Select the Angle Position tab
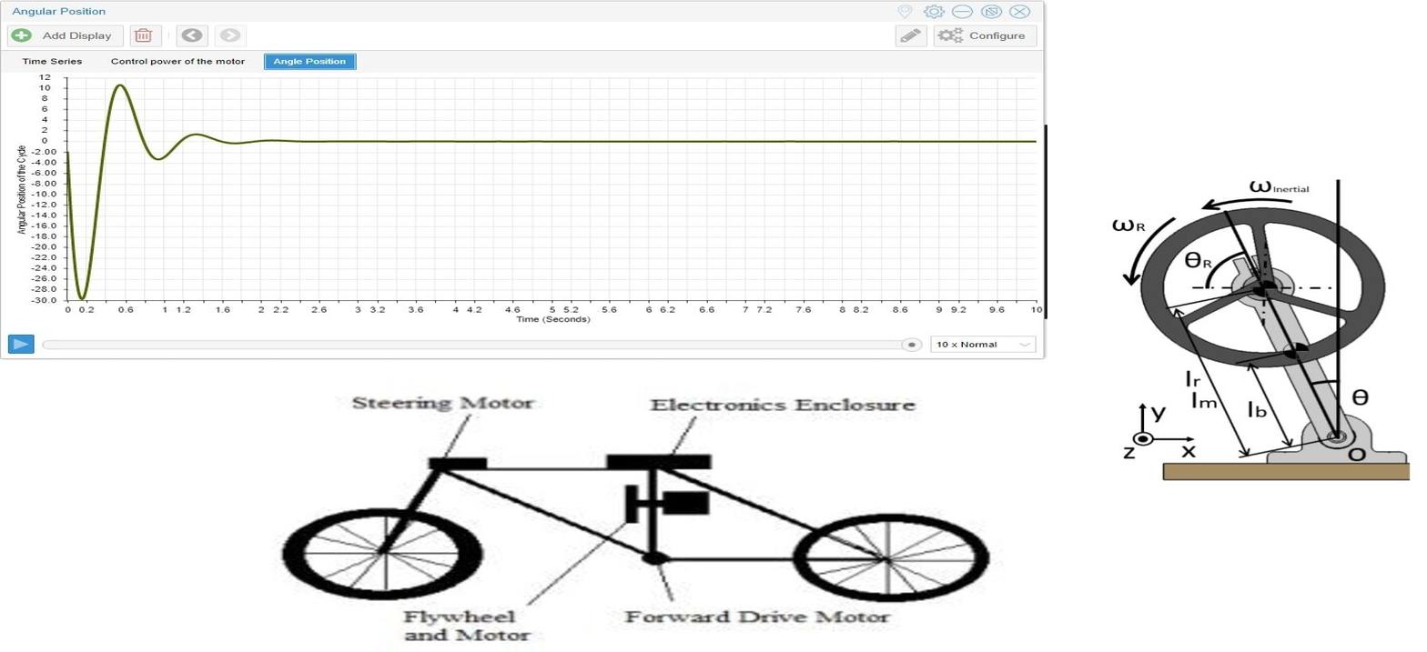This screenshot has width=1427, height=652. (x=309, y=62)
